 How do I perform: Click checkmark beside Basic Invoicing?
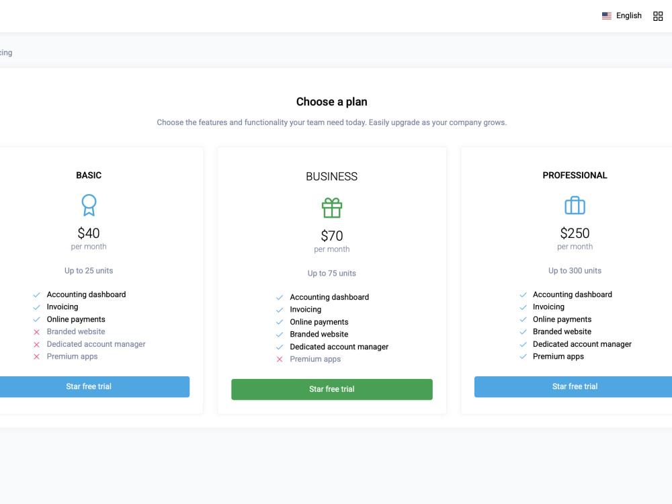click(x=36, y=307)
